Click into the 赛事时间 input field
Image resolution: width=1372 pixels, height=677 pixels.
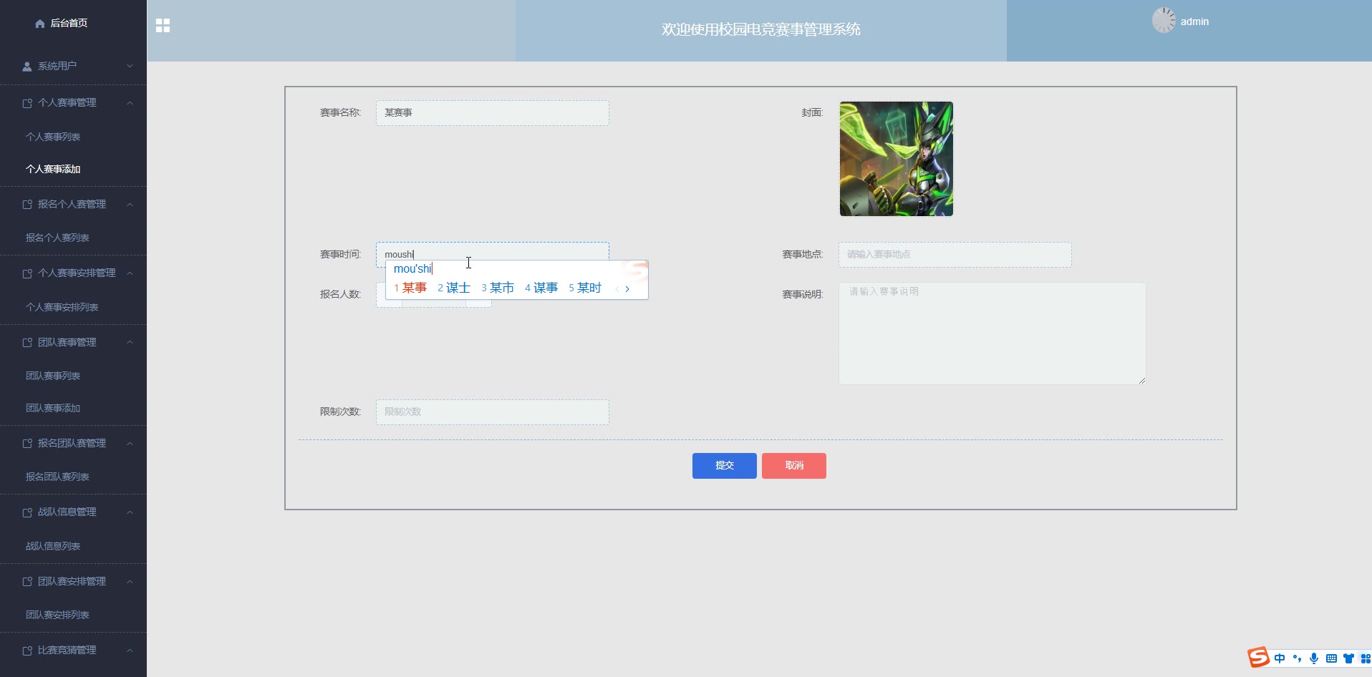point(493,255)
